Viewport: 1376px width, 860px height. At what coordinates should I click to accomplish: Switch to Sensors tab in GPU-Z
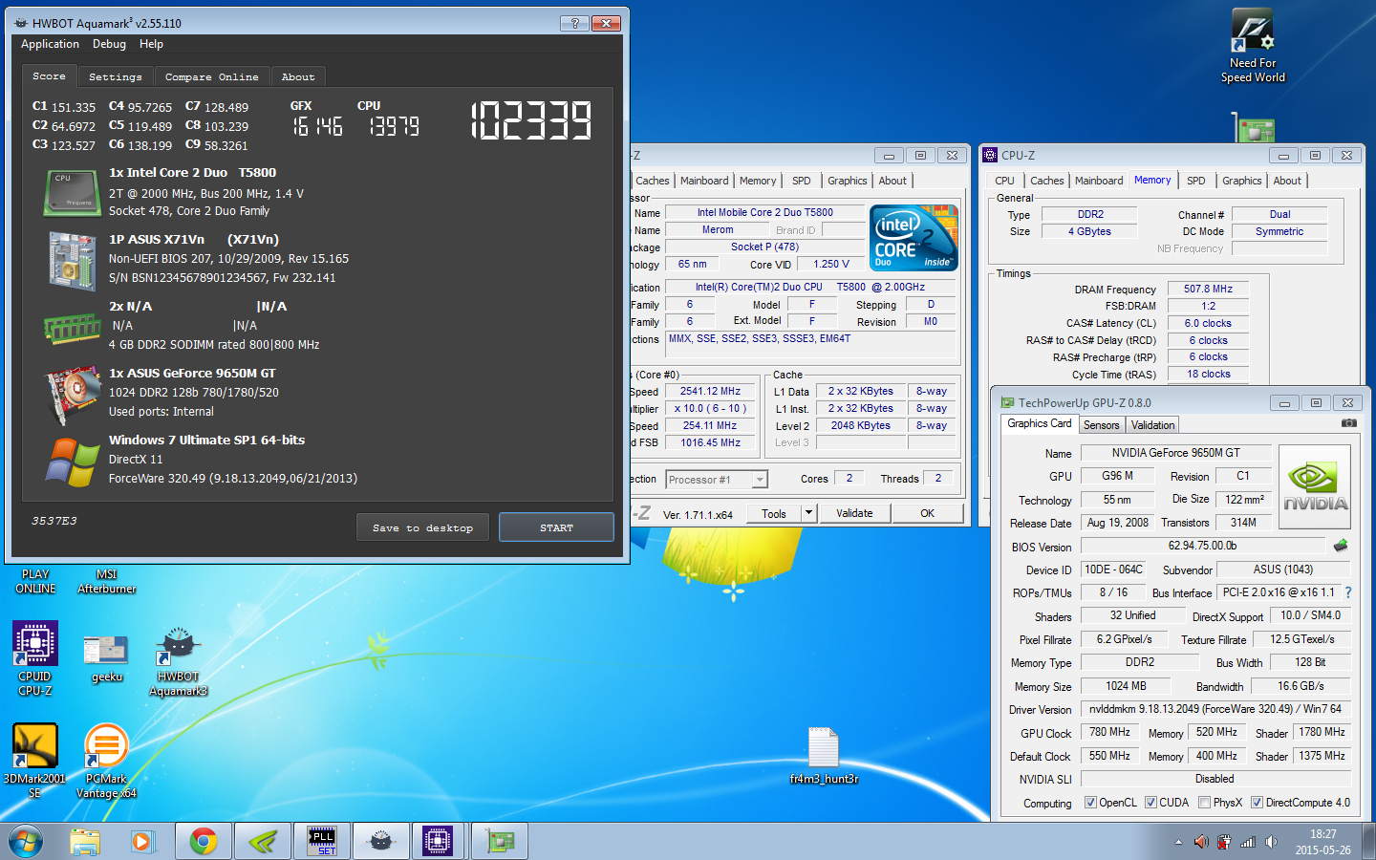point(1101,425)
